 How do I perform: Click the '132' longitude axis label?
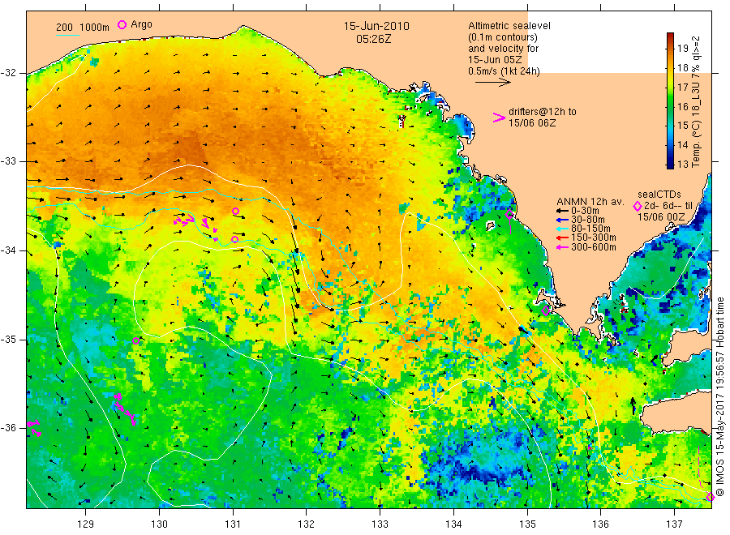[307, 524]
